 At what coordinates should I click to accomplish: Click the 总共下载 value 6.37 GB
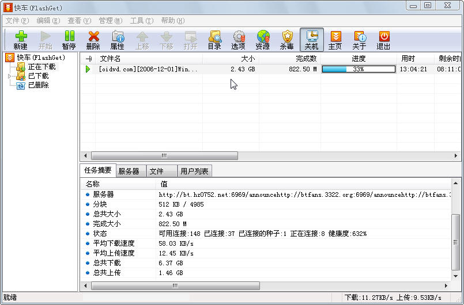pos(171,263)
